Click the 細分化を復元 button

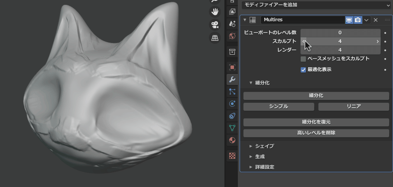316,122
